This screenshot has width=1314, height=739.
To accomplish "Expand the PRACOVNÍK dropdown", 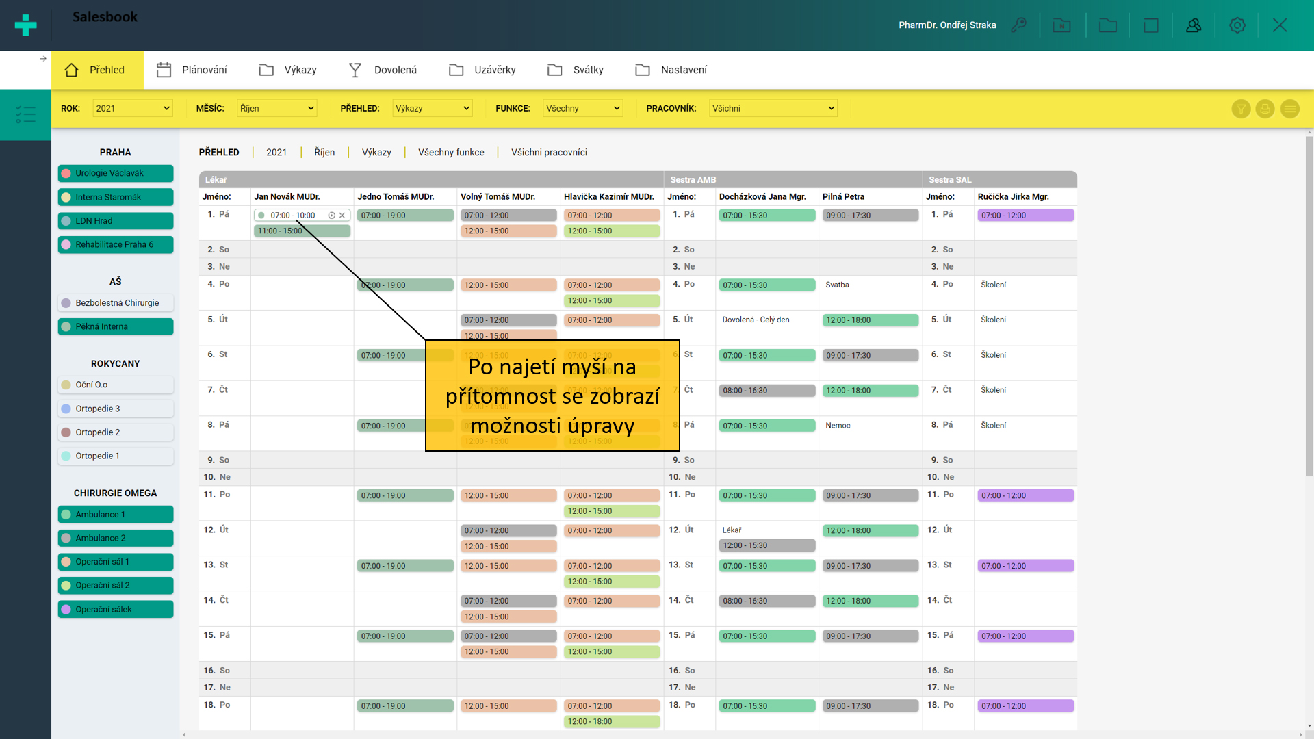I will tap(773, 109).
